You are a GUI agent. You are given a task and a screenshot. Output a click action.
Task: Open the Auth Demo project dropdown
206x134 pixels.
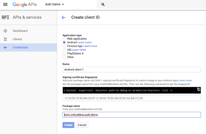coord(55,4)
